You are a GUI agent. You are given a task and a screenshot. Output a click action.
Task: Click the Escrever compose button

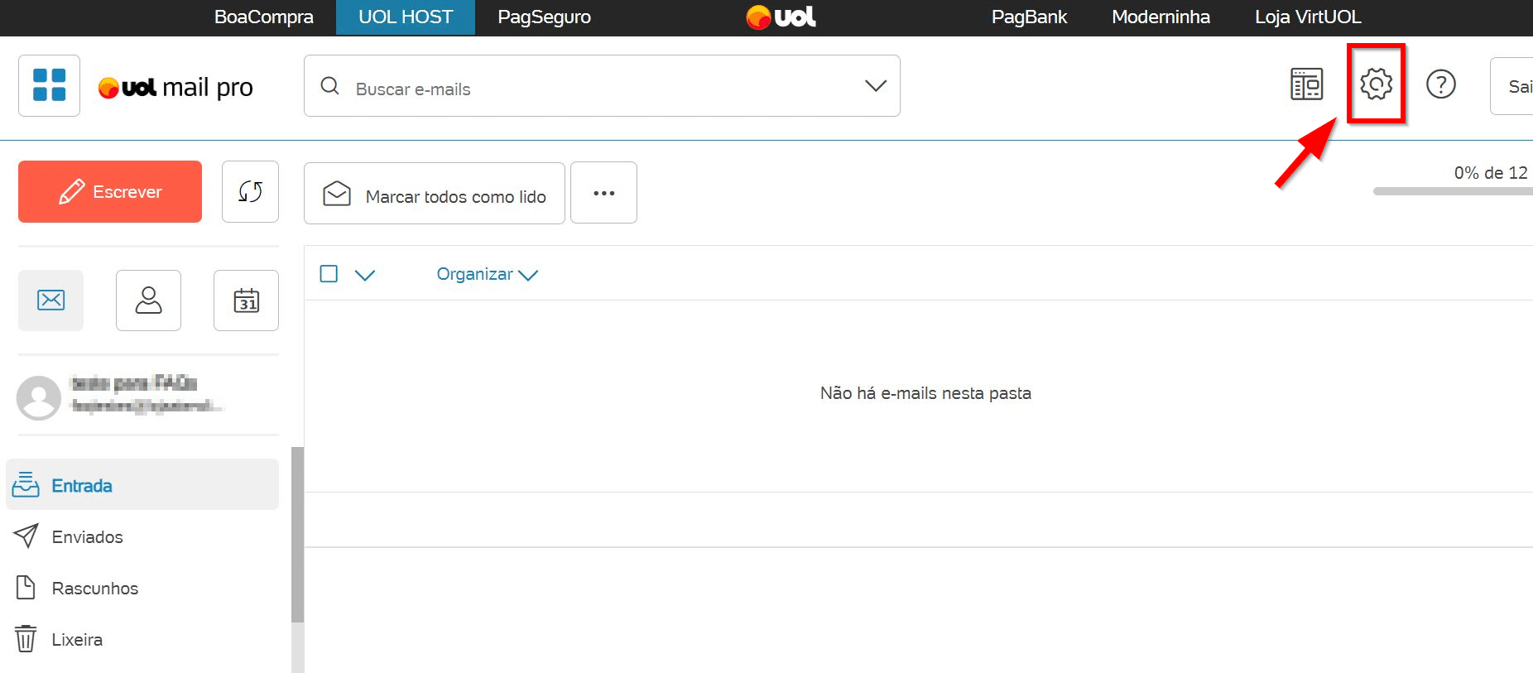[110, 191]
